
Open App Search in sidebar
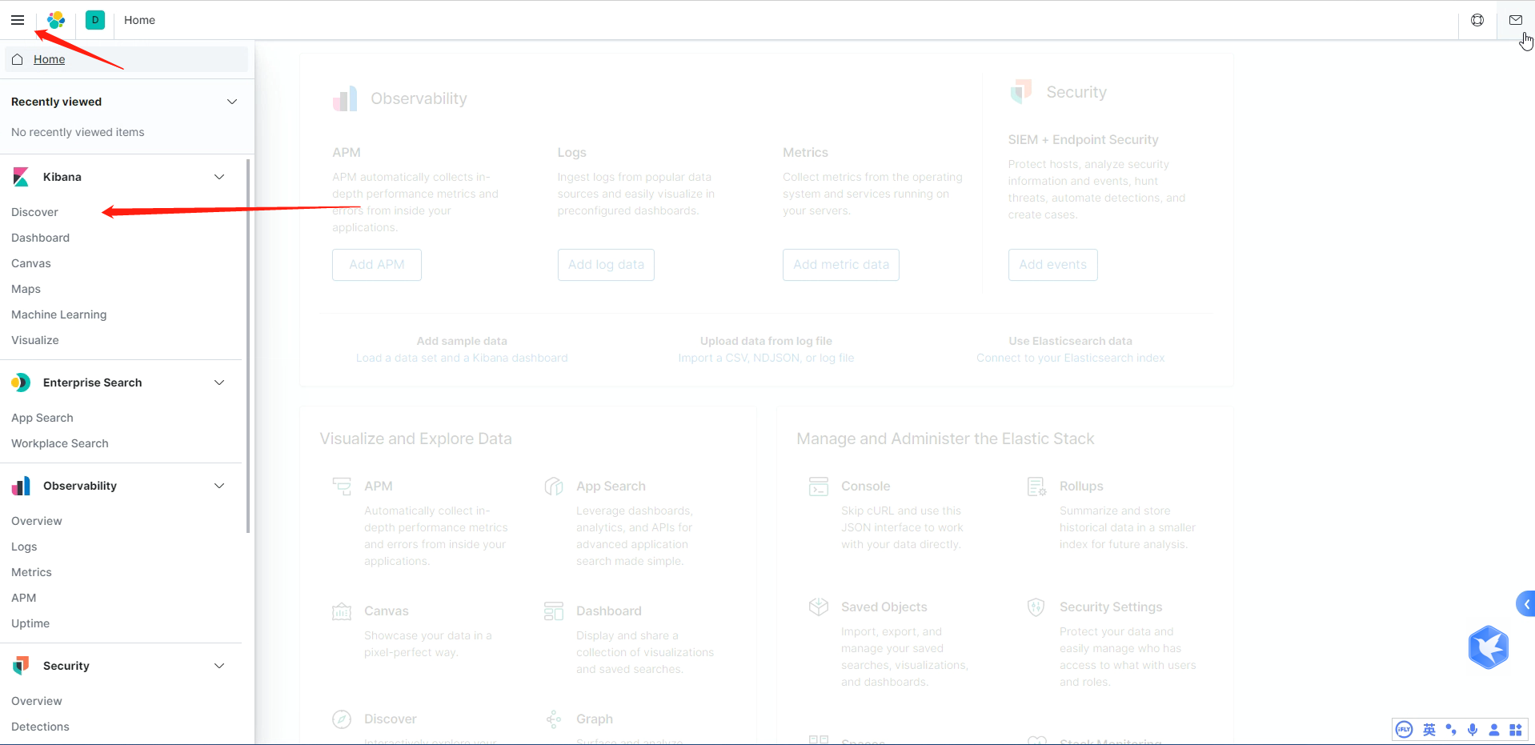42,418
